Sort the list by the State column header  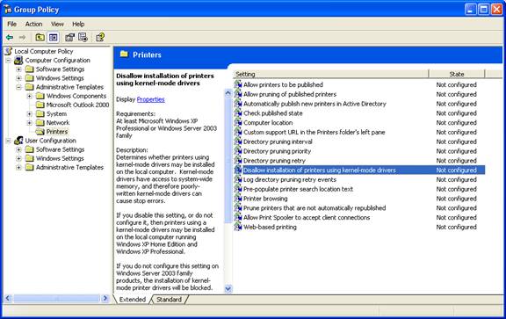[457, 74]
